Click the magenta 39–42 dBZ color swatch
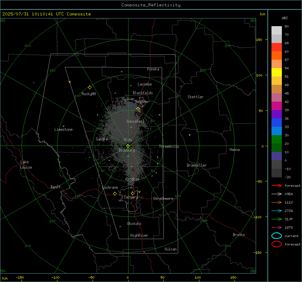This screenshot has height=282, width=302. (276, 106)
